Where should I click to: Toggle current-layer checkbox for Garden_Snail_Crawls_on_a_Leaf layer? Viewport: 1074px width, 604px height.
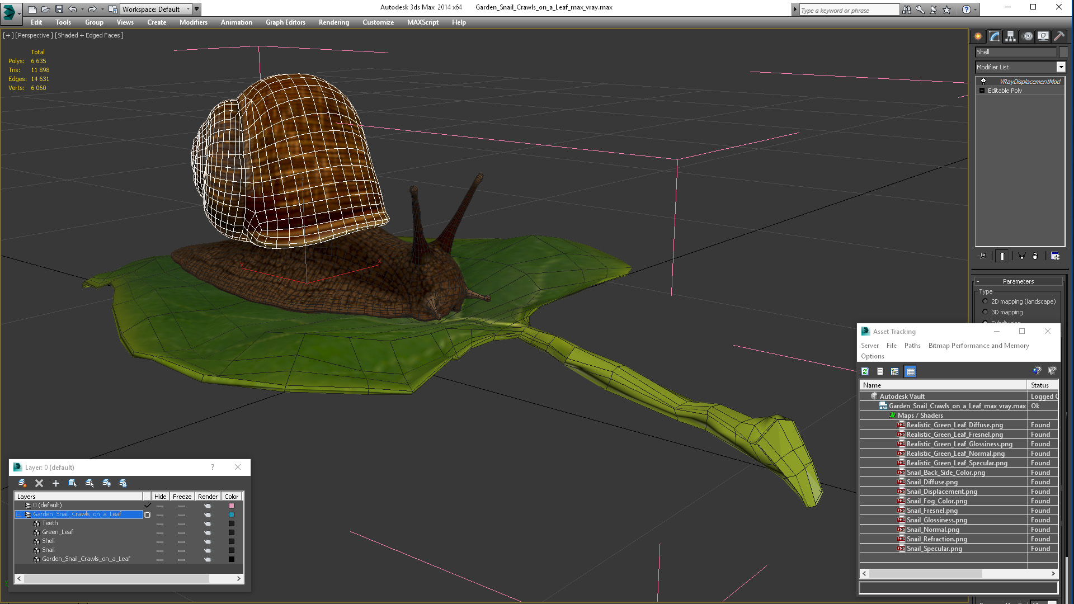[148, 515]
